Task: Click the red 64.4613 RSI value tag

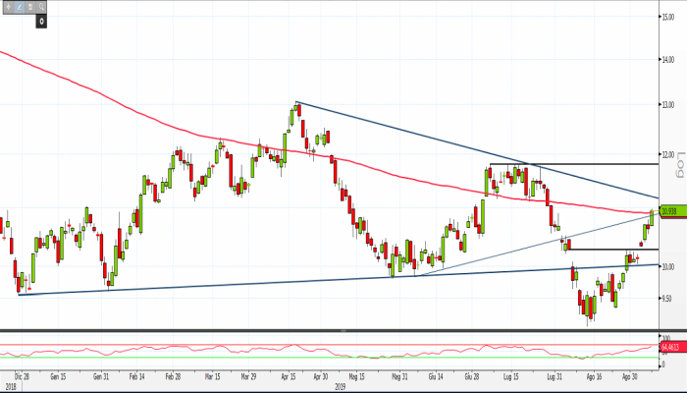Action: [670, 347]
